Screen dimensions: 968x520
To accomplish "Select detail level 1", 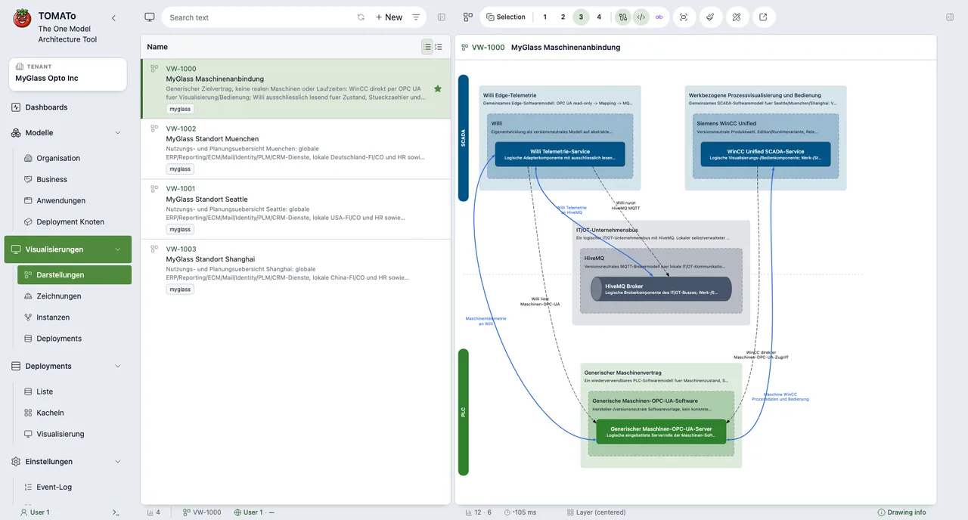I will coord(544,17).
